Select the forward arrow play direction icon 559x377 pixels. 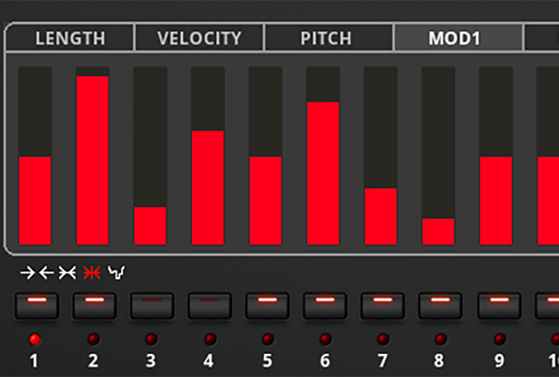[x=27, y=273]
